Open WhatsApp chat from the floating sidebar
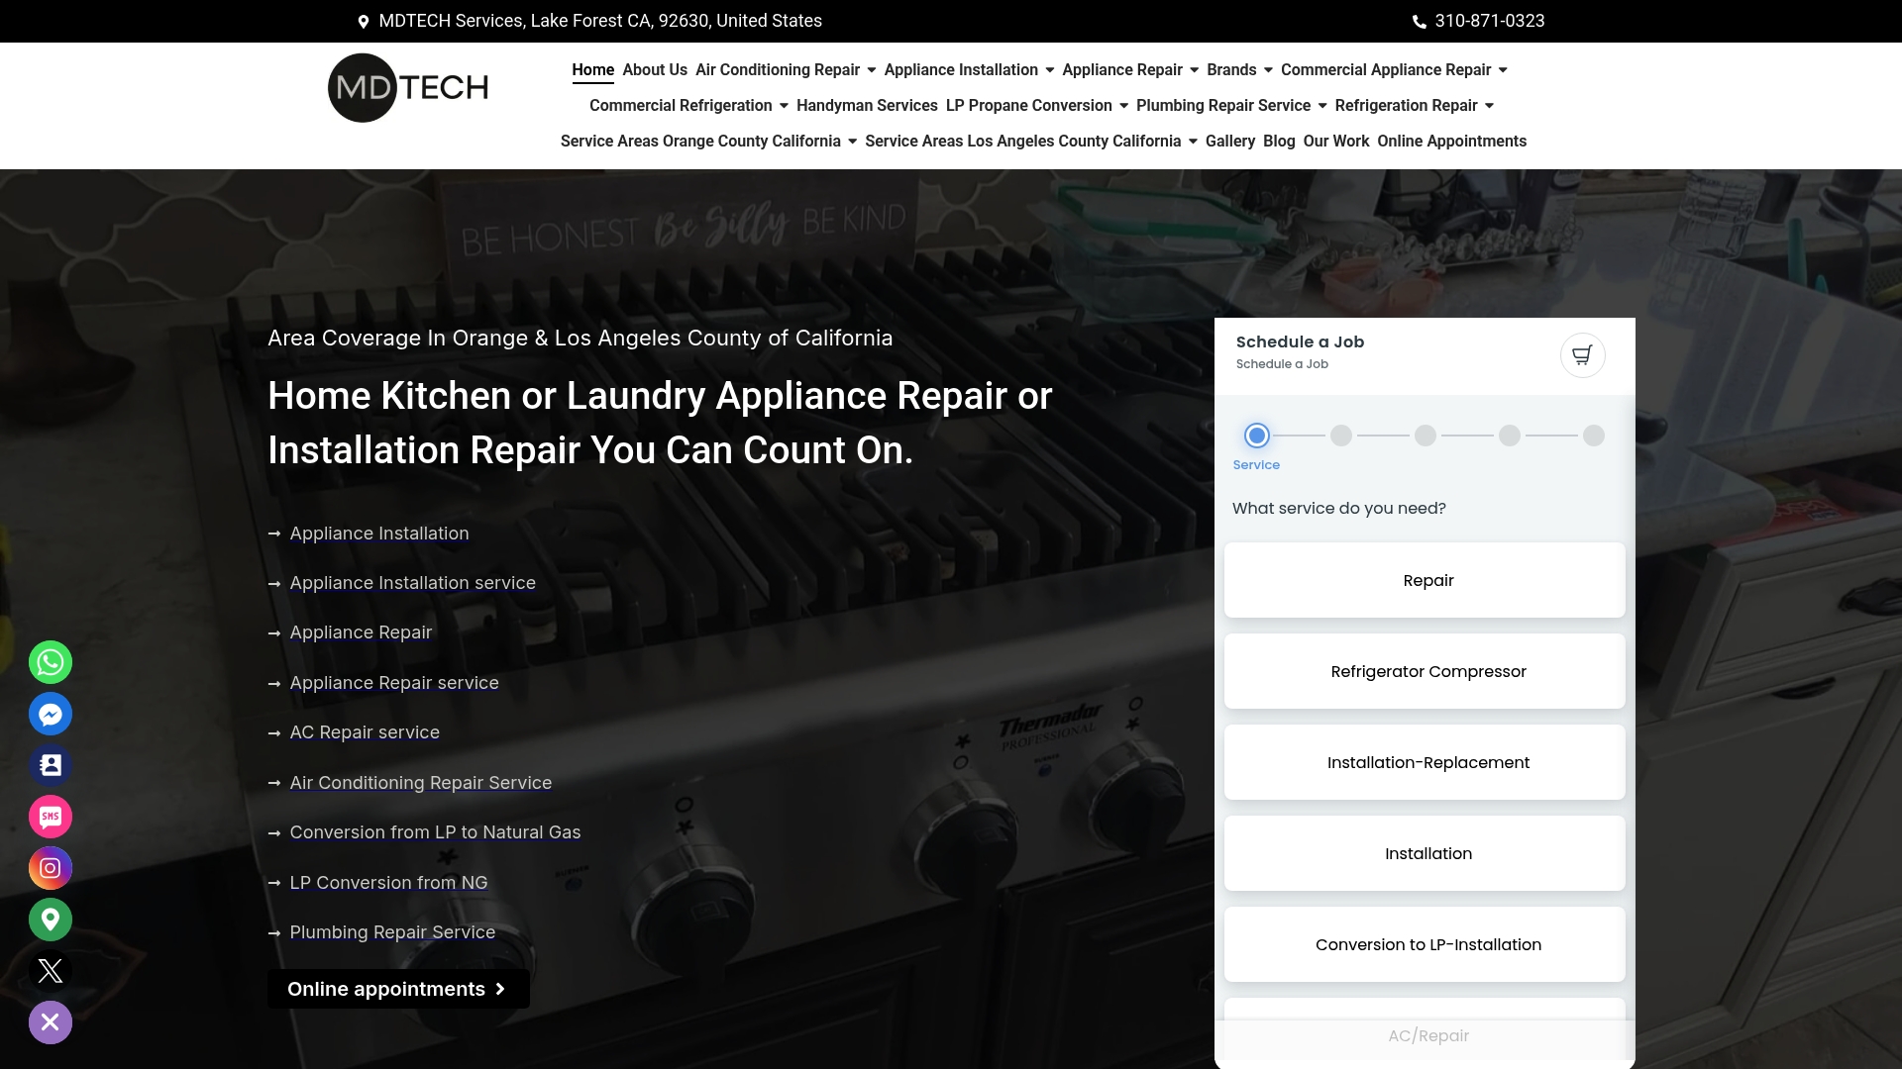Image resolution: width=1902 pixels, height=1069 pixels. 50,661
